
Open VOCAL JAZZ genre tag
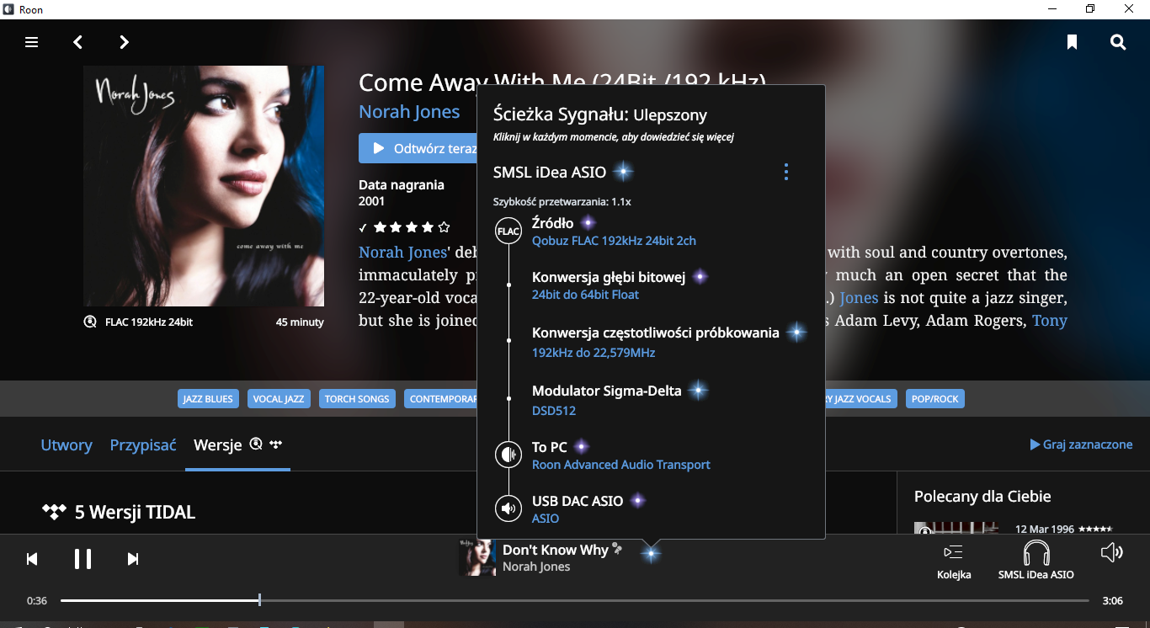pos(279,399)
